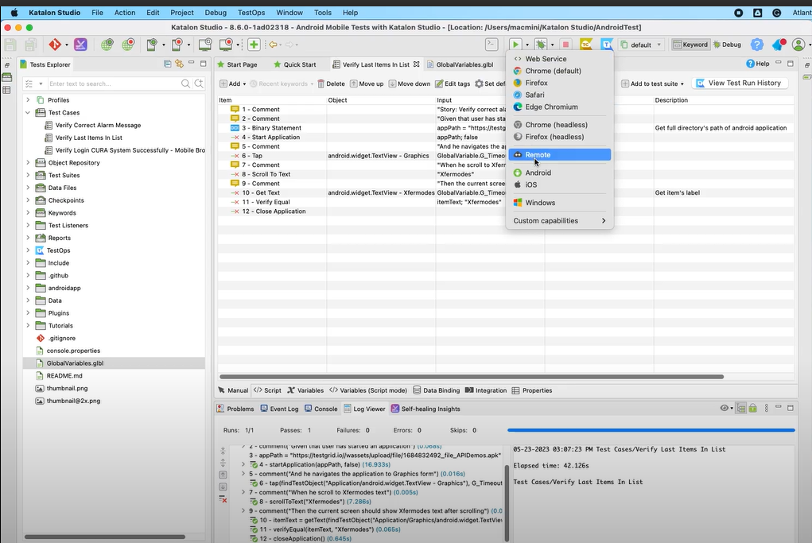The image size is (812, 543).
Task: Click the log tree vertical scrollbar
Action: coord(507,502)
